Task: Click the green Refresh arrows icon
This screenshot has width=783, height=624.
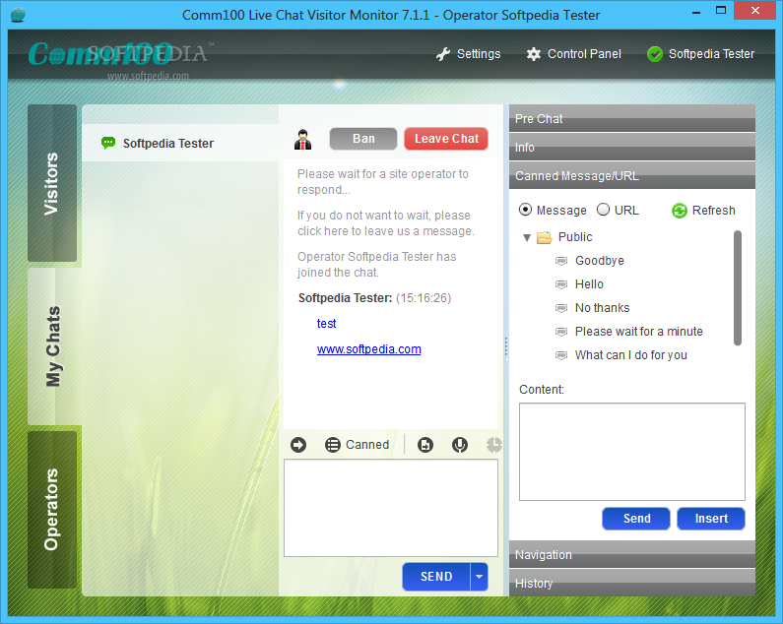Action: pos(680,211)
